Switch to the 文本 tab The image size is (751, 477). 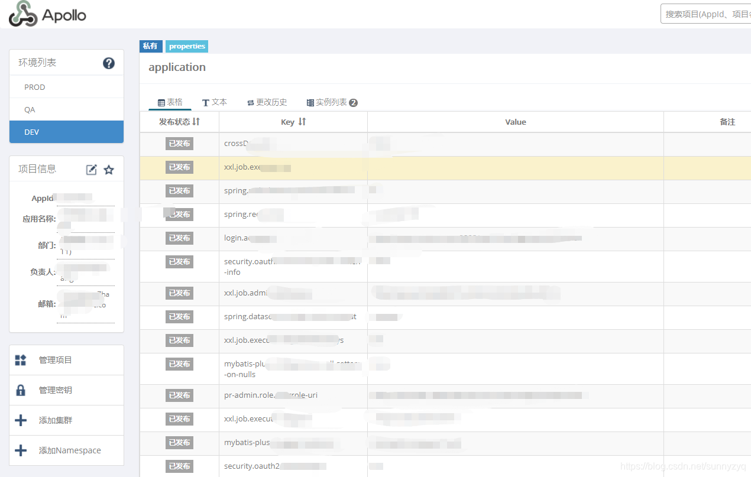pyautogui.click(x=215, y=102)
